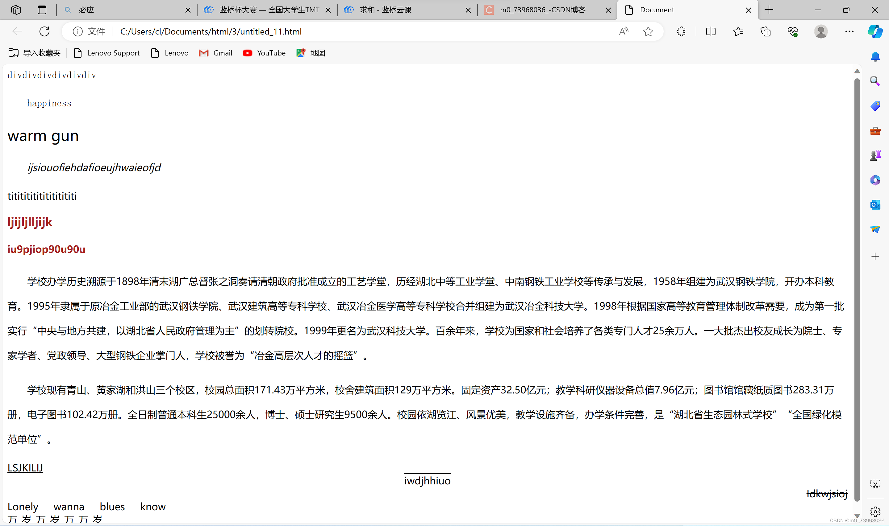Open the Collections icon

click(766, 31)
